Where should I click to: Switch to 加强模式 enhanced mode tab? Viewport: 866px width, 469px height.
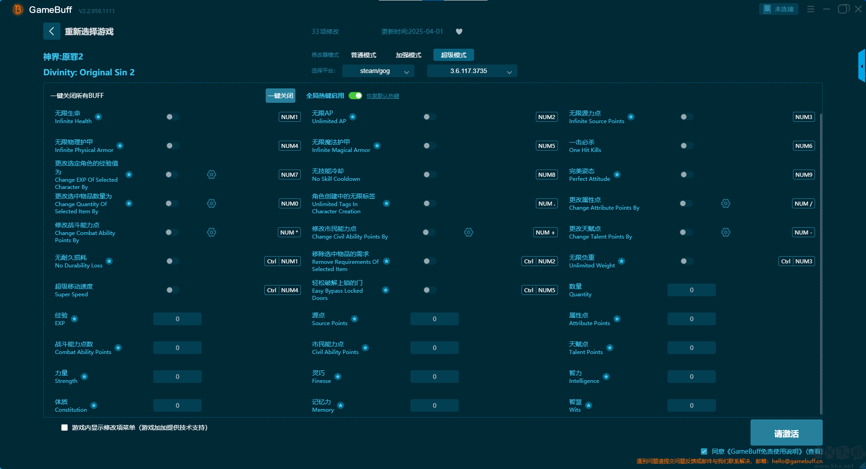point(408,55)
